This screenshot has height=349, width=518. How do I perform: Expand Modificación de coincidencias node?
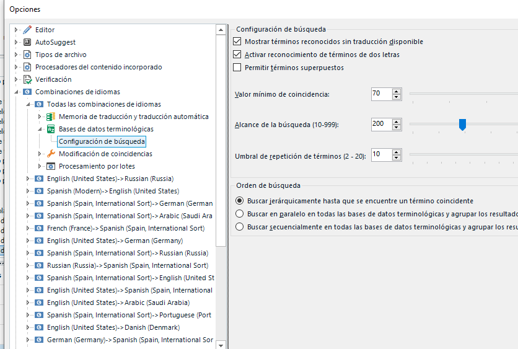coord(39,154)
